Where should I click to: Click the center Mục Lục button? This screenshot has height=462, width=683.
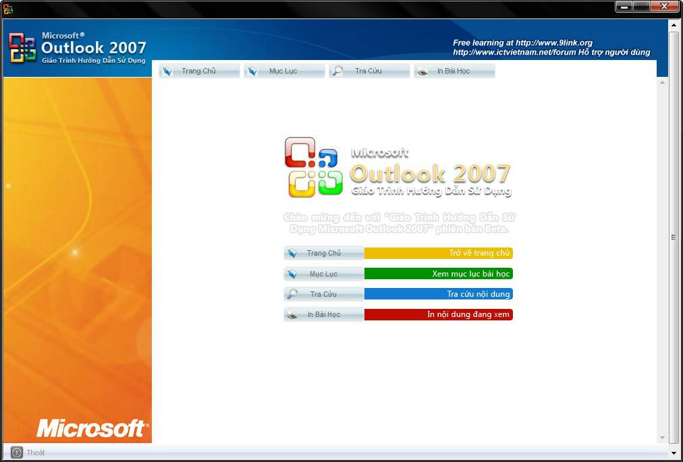[324, 274]
